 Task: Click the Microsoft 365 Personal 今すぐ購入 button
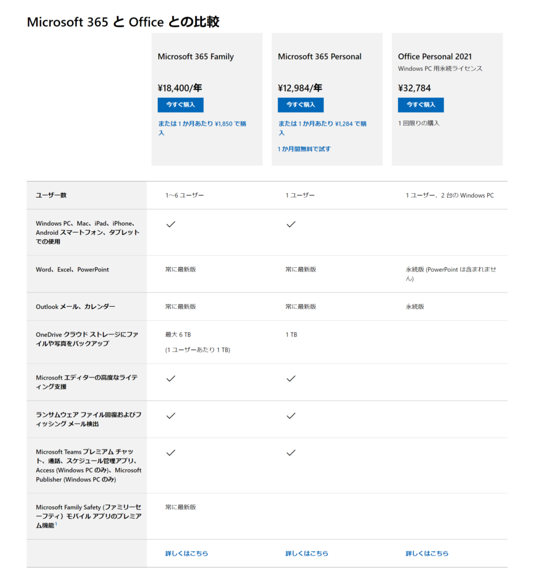301,105
